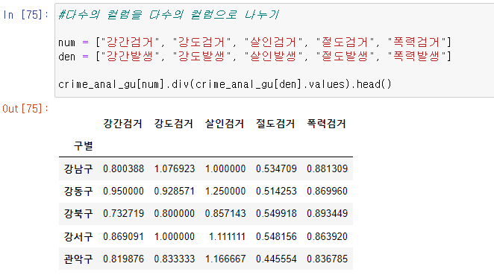Click the 구별 index header
The height and width of the screenshot is (278, 494).
point(83,146)
